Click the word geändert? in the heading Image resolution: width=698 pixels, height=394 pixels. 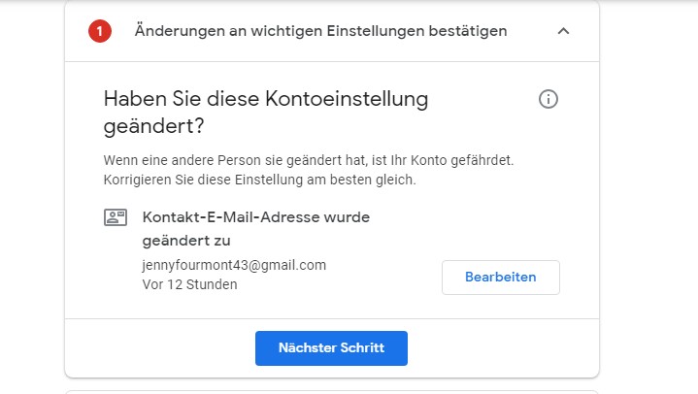point(153,126)
